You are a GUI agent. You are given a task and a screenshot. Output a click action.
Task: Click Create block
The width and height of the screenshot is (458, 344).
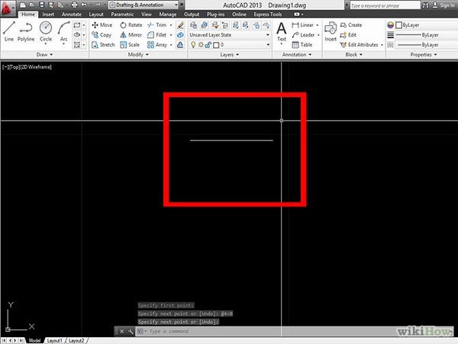coord(351,25)
